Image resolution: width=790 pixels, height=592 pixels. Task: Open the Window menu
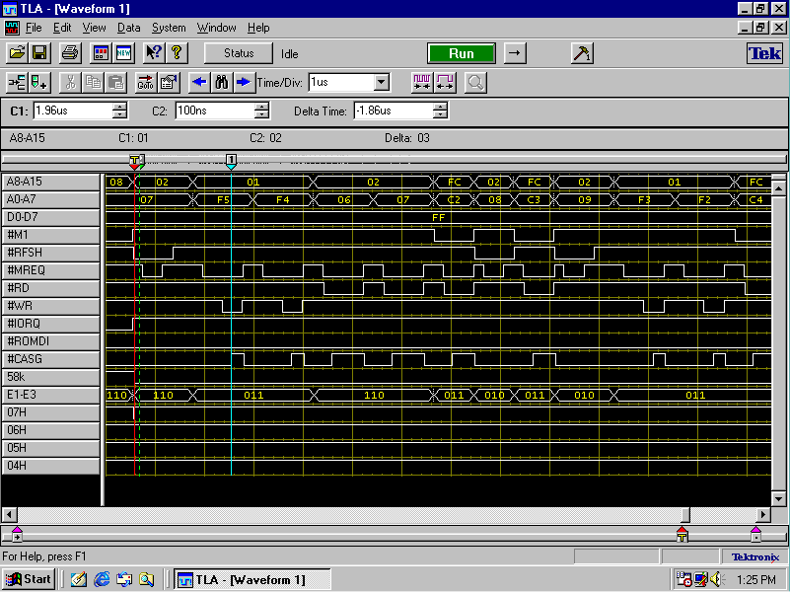point(217,28)
